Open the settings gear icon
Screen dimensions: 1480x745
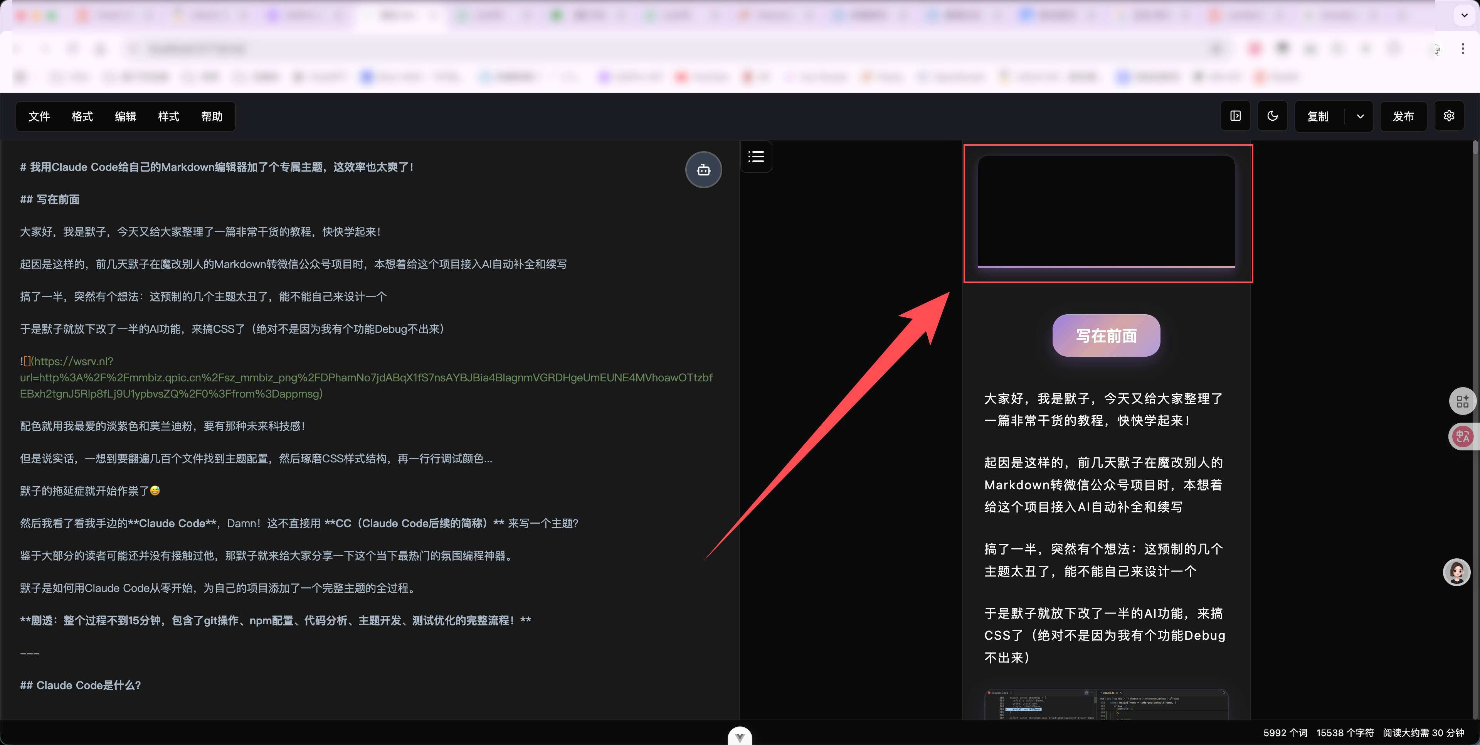(1449, 116)
